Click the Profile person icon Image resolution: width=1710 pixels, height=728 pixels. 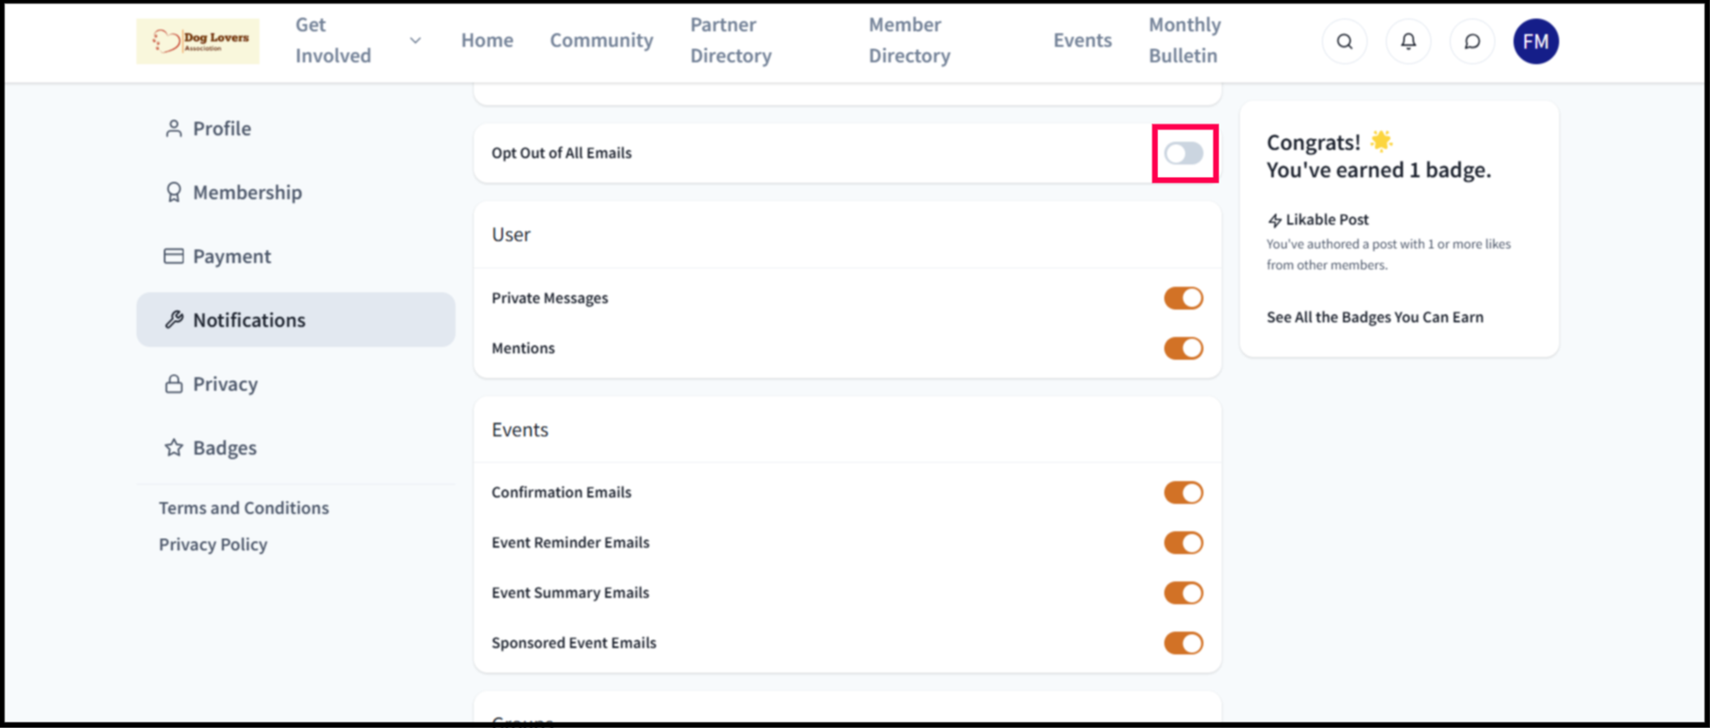[173, 129]
